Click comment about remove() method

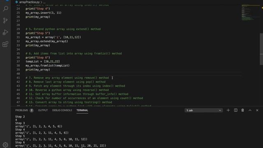click(x=67, y=78)
